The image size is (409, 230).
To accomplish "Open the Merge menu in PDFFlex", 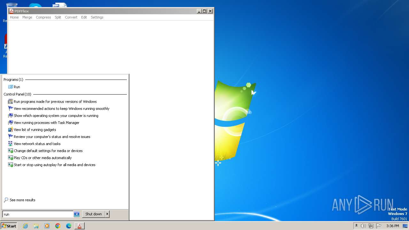I will 27,17.
